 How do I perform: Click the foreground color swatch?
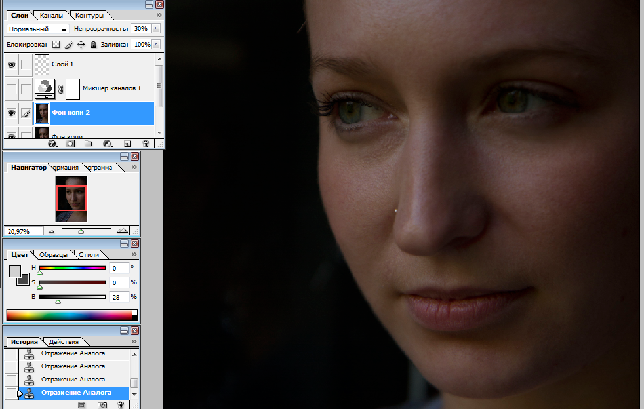[x=15, y=271]
